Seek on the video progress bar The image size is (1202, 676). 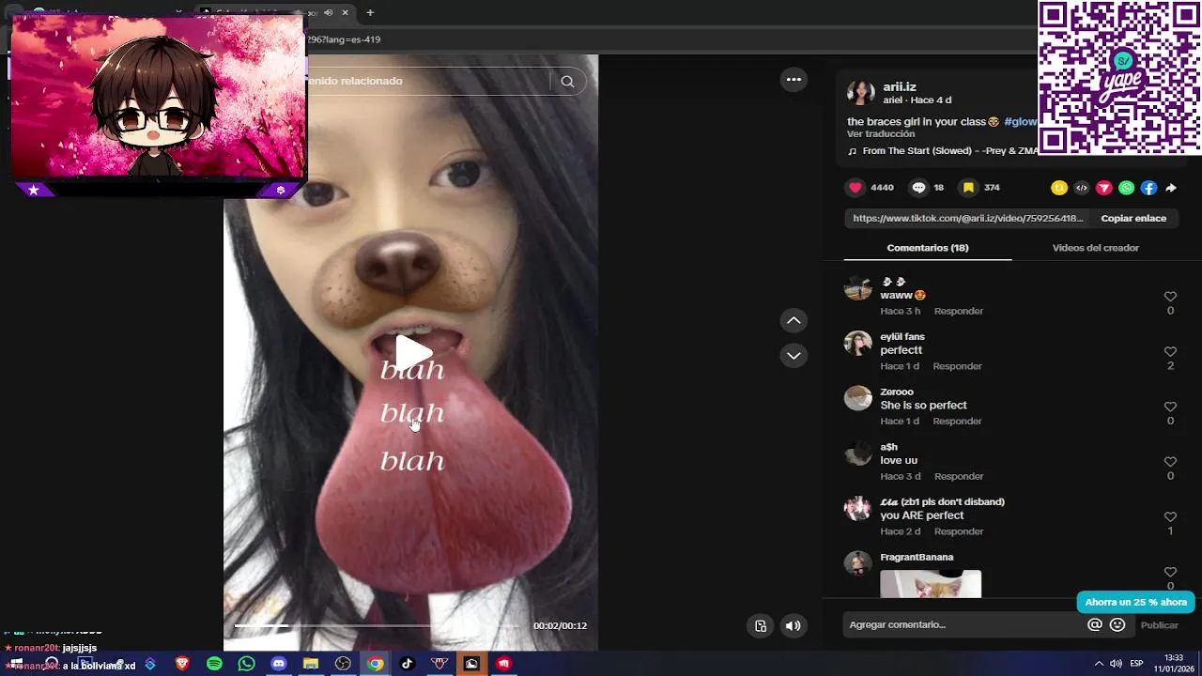[376, 625]
